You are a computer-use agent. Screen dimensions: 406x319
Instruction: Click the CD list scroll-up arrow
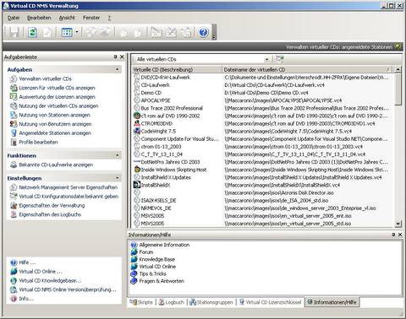point(398,69)
